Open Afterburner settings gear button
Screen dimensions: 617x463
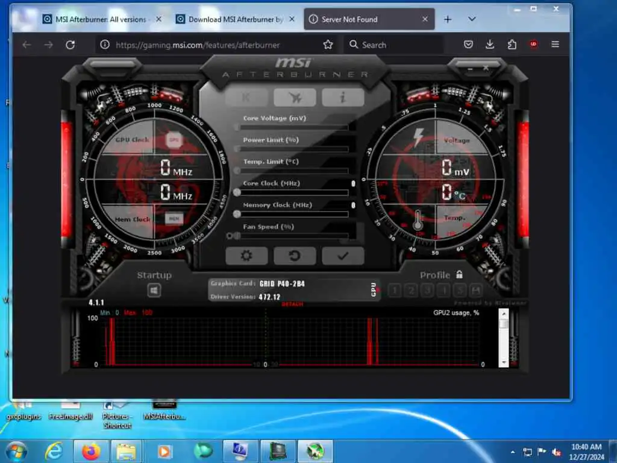coord(246,256)
